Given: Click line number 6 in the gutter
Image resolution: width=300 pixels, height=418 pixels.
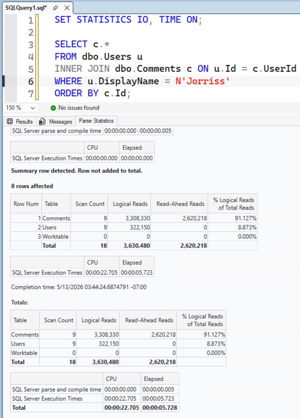Looking at the screenshot, I should 30,81.
